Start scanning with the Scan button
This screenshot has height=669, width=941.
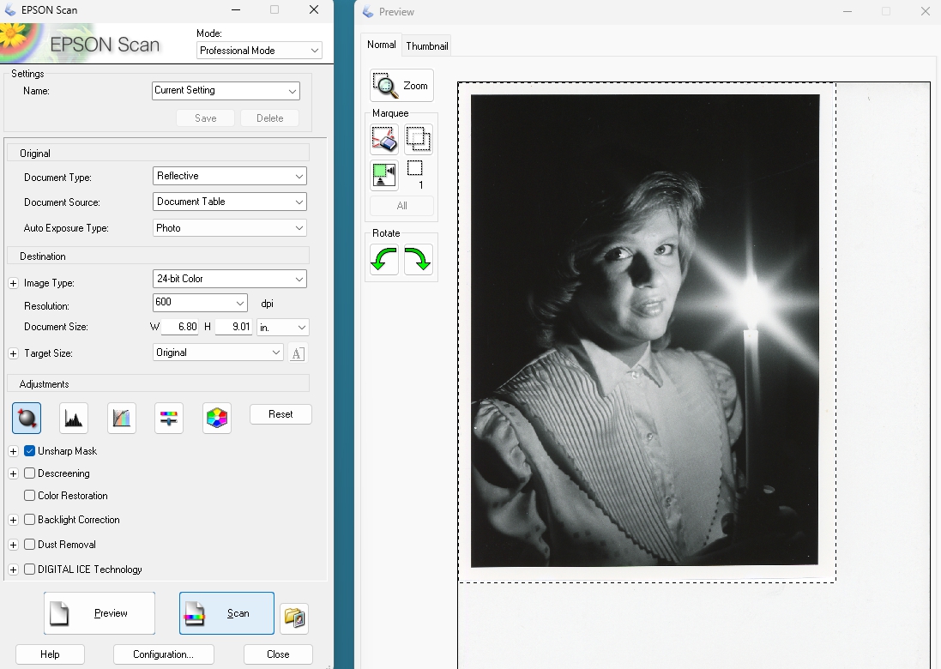tap(226, 613)
